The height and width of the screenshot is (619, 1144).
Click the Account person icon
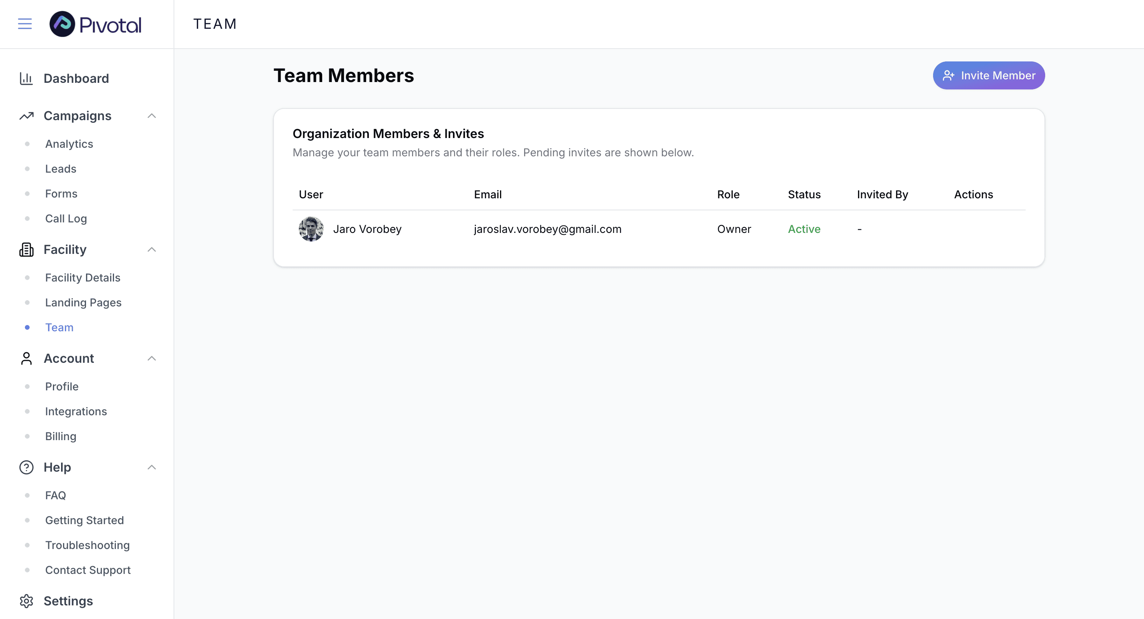tap(26, 358)
